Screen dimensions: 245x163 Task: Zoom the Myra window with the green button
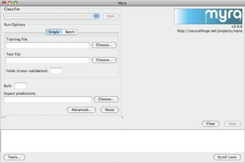pos(15,3)
